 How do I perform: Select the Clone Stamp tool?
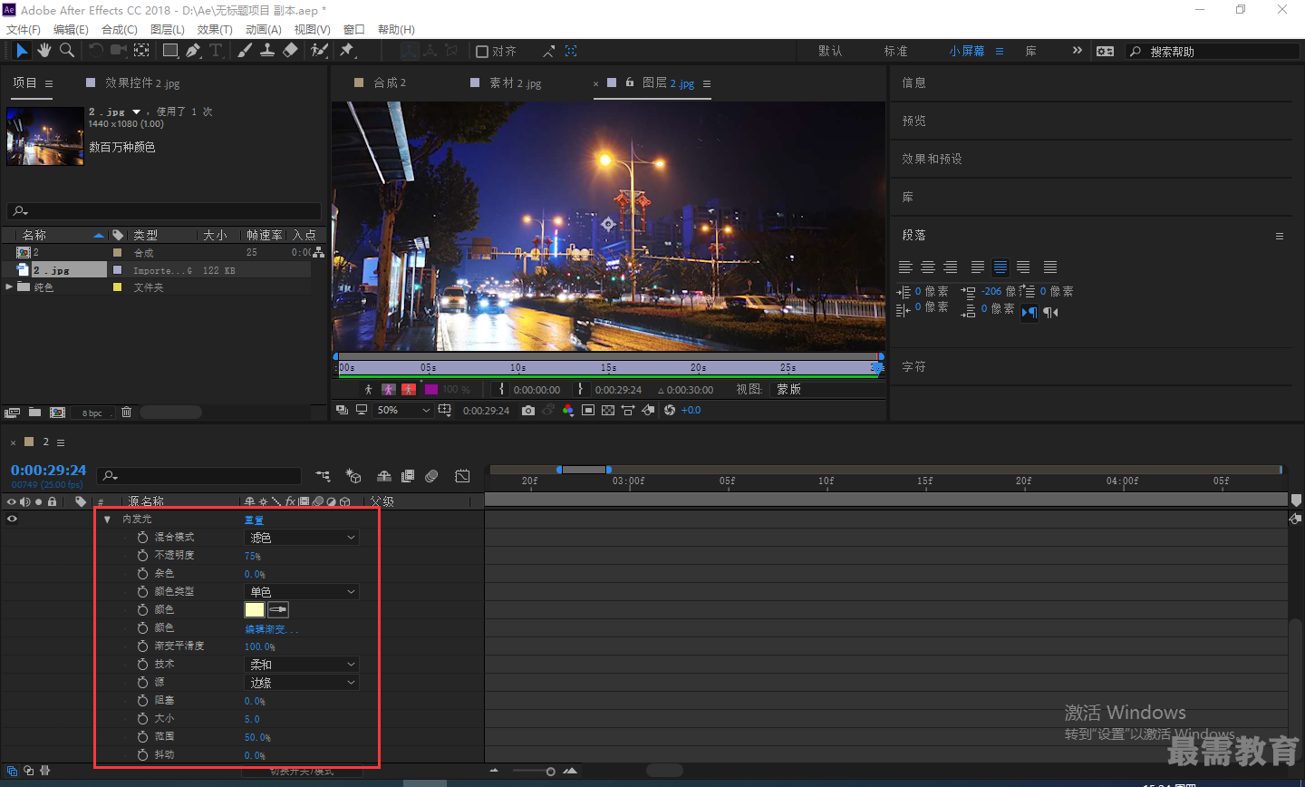tap(267, 51)
